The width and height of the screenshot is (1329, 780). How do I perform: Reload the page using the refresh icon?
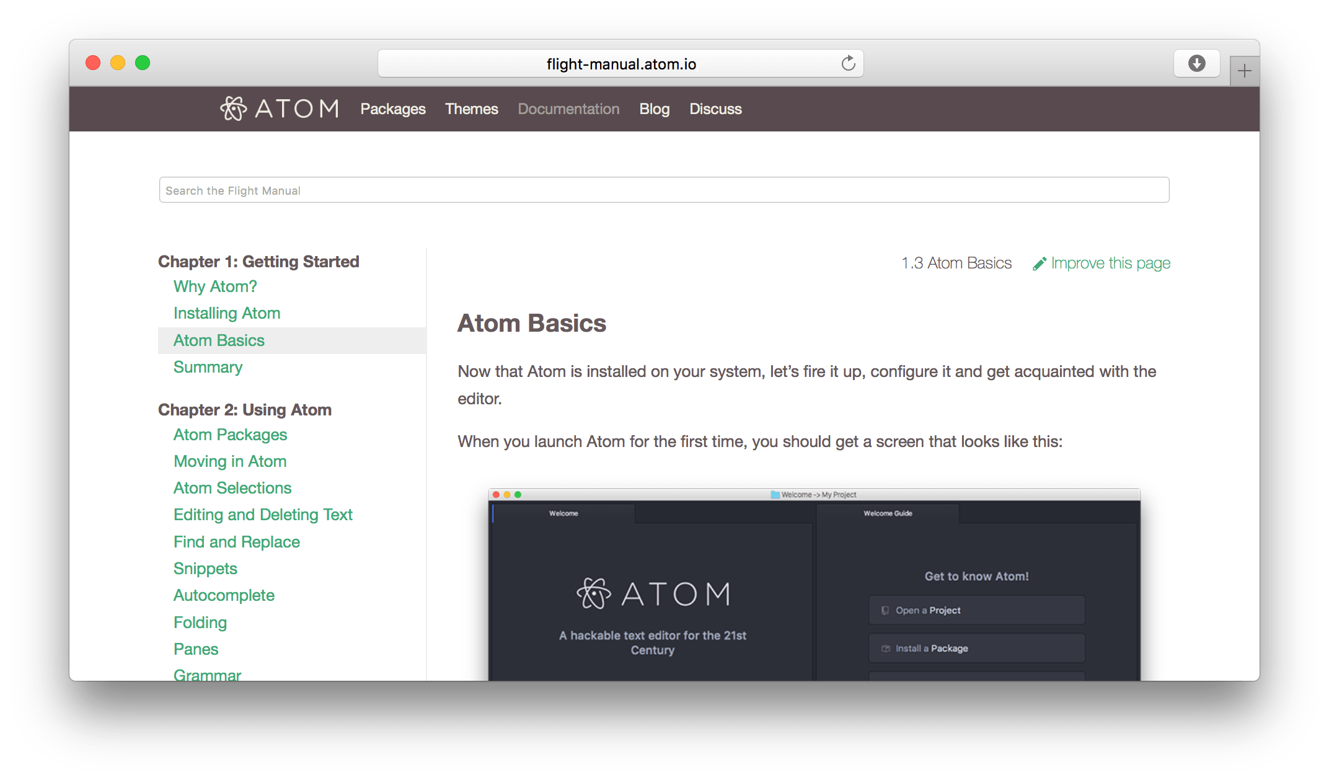tap(848, 63)
